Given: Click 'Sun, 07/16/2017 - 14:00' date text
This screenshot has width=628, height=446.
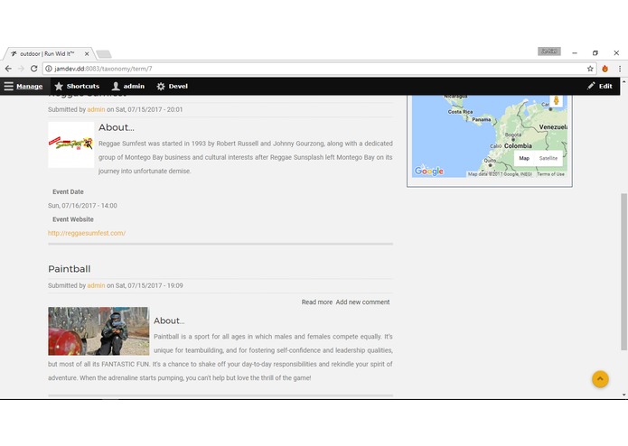Looking at the screenshot, I should click(82, 206).
